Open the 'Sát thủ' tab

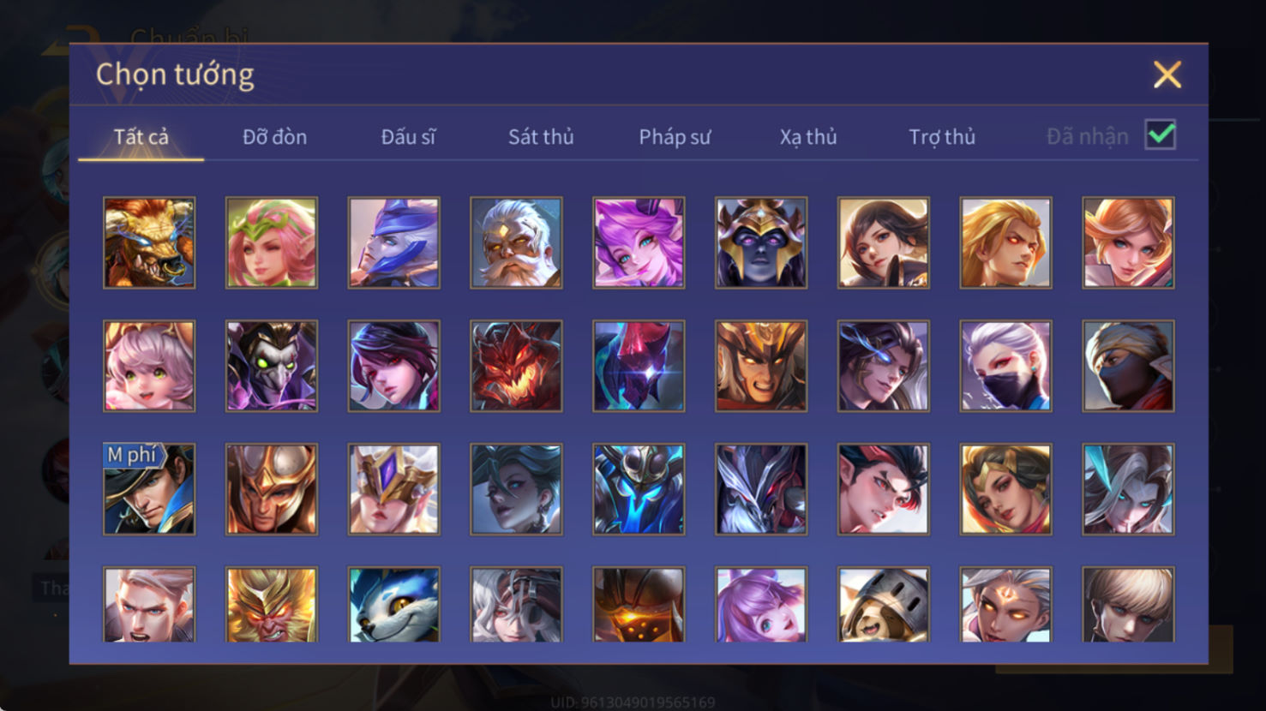click(541, 137)
